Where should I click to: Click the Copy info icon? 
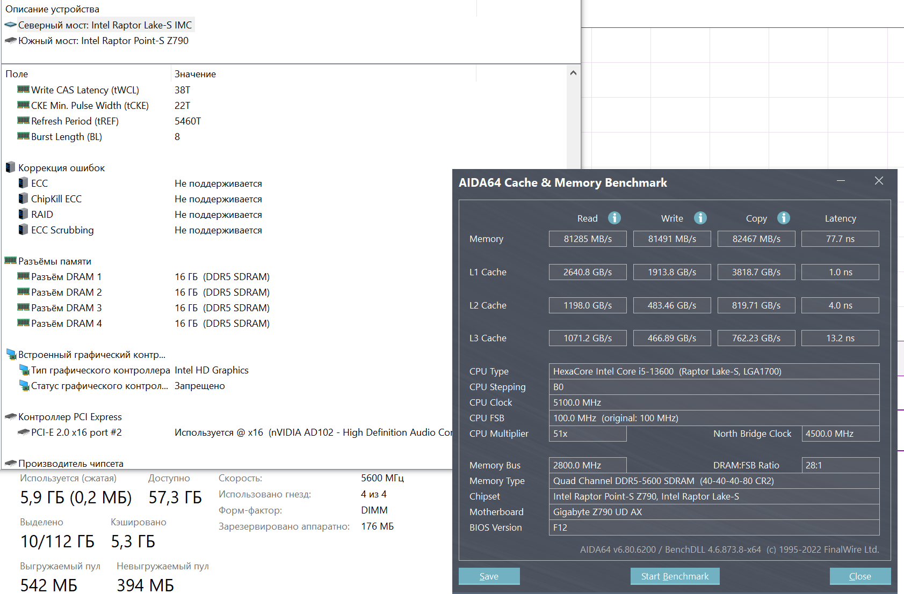pos(784,218)
